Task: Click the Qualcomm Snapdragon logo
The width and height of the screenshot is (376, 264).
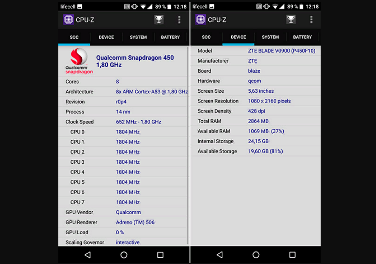Action: tap(79, 61)
